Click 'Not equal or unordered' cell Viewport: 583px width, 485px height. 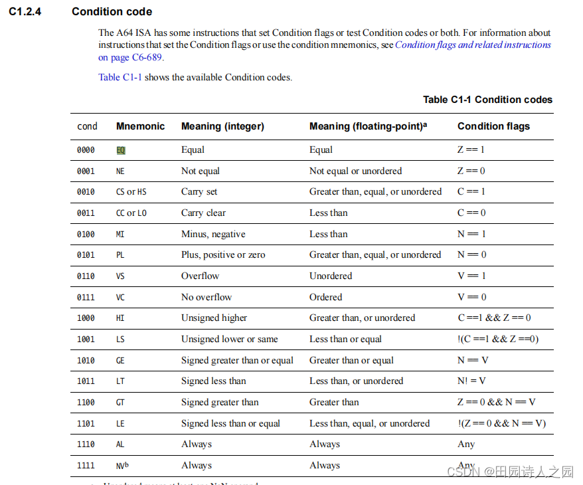355,171
